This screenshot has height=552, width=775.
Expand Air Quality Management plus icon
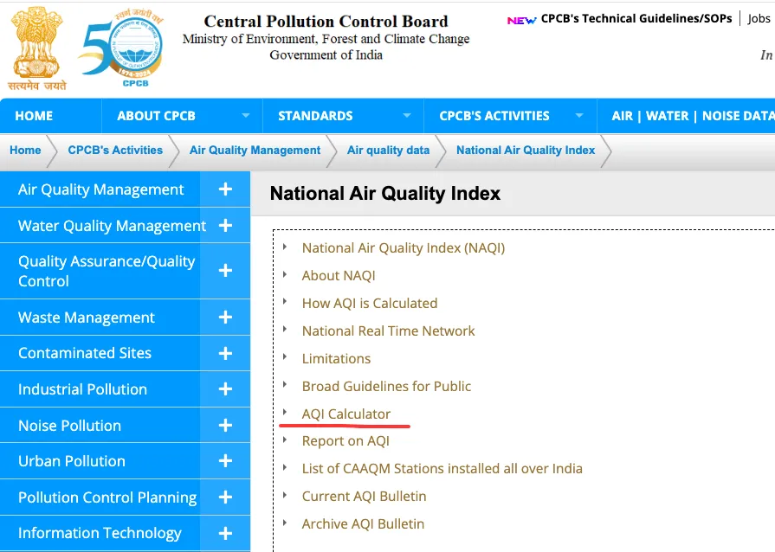(x=225, y=189)
